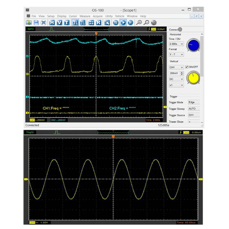Viewport: 229px width, 229px height.
Task: Open Trigger settings with the T icon
Action: [67, 23]
